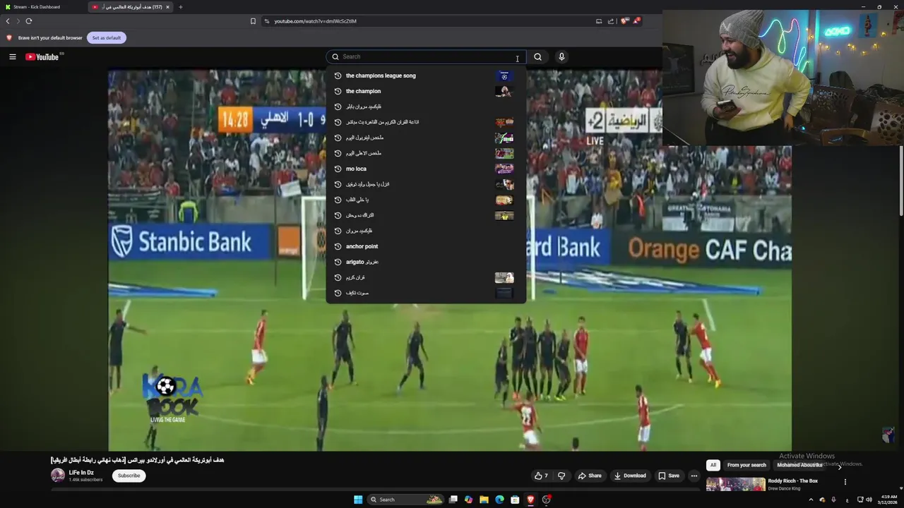The width and height of the screenshot is (904, 508).
Task: Like the video with thumbs up
Action: [541, 476]
